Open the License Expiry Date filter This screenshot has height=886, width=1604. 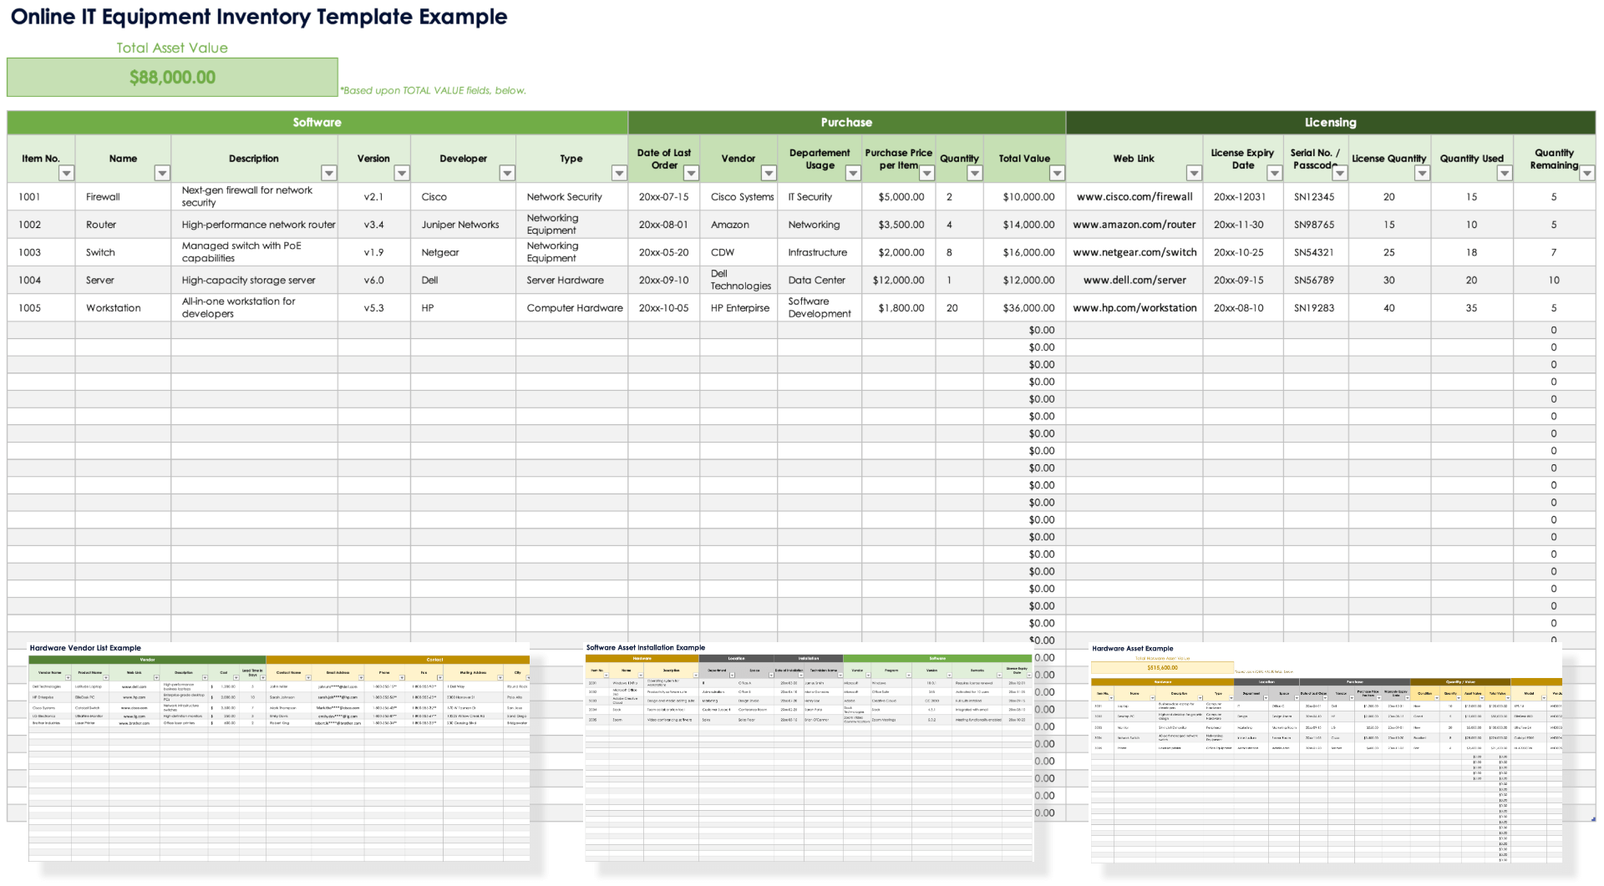coord(1274,173)
